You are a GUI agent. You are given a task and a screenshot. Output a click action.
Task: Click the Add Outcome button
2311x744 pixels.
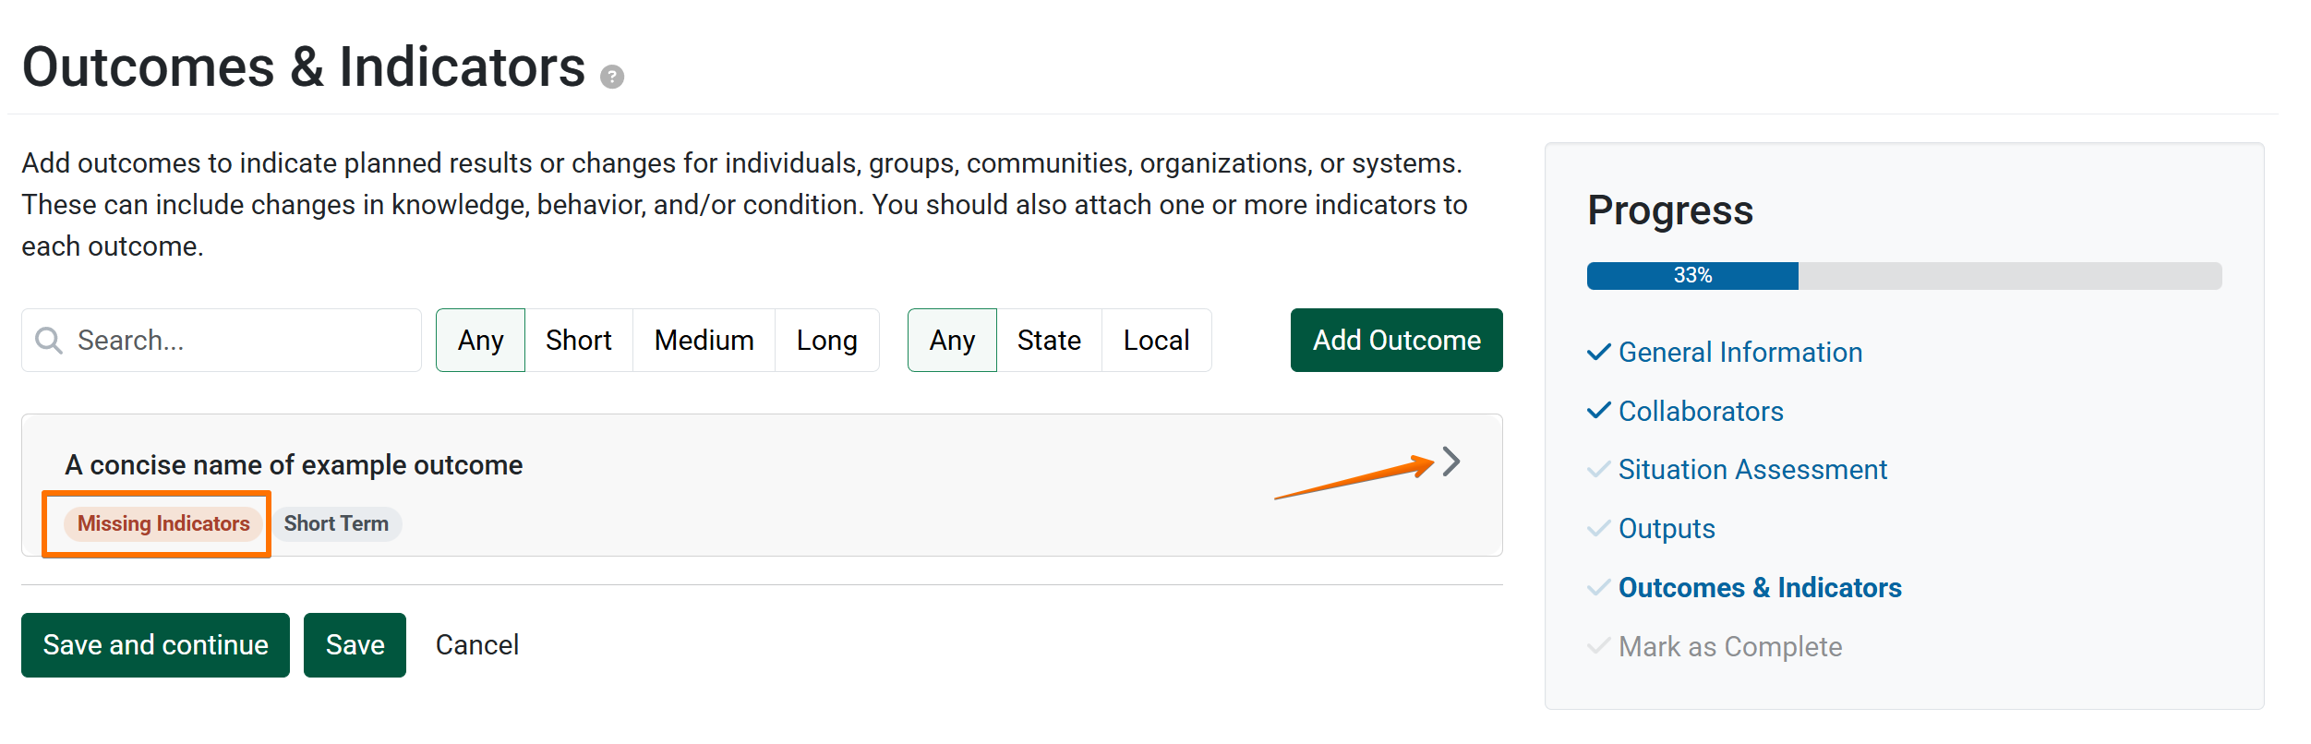point(1397,341)
